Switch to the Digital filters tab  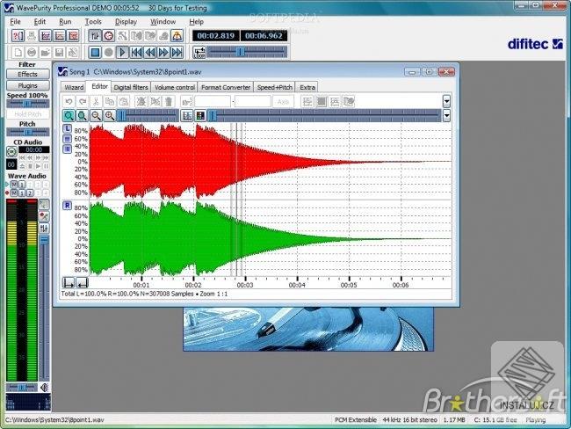[x=131, y=88]
